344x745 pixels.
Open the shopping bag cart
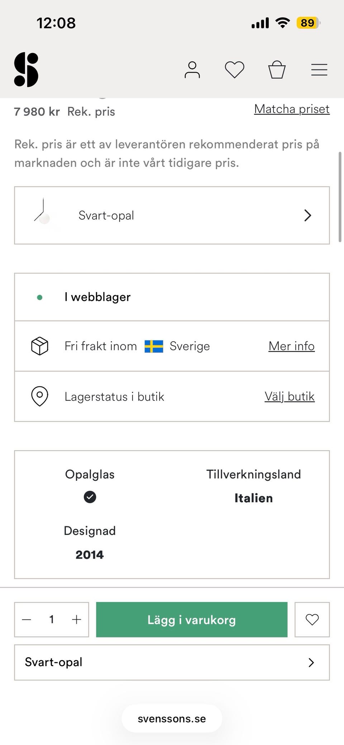point(277,70)
